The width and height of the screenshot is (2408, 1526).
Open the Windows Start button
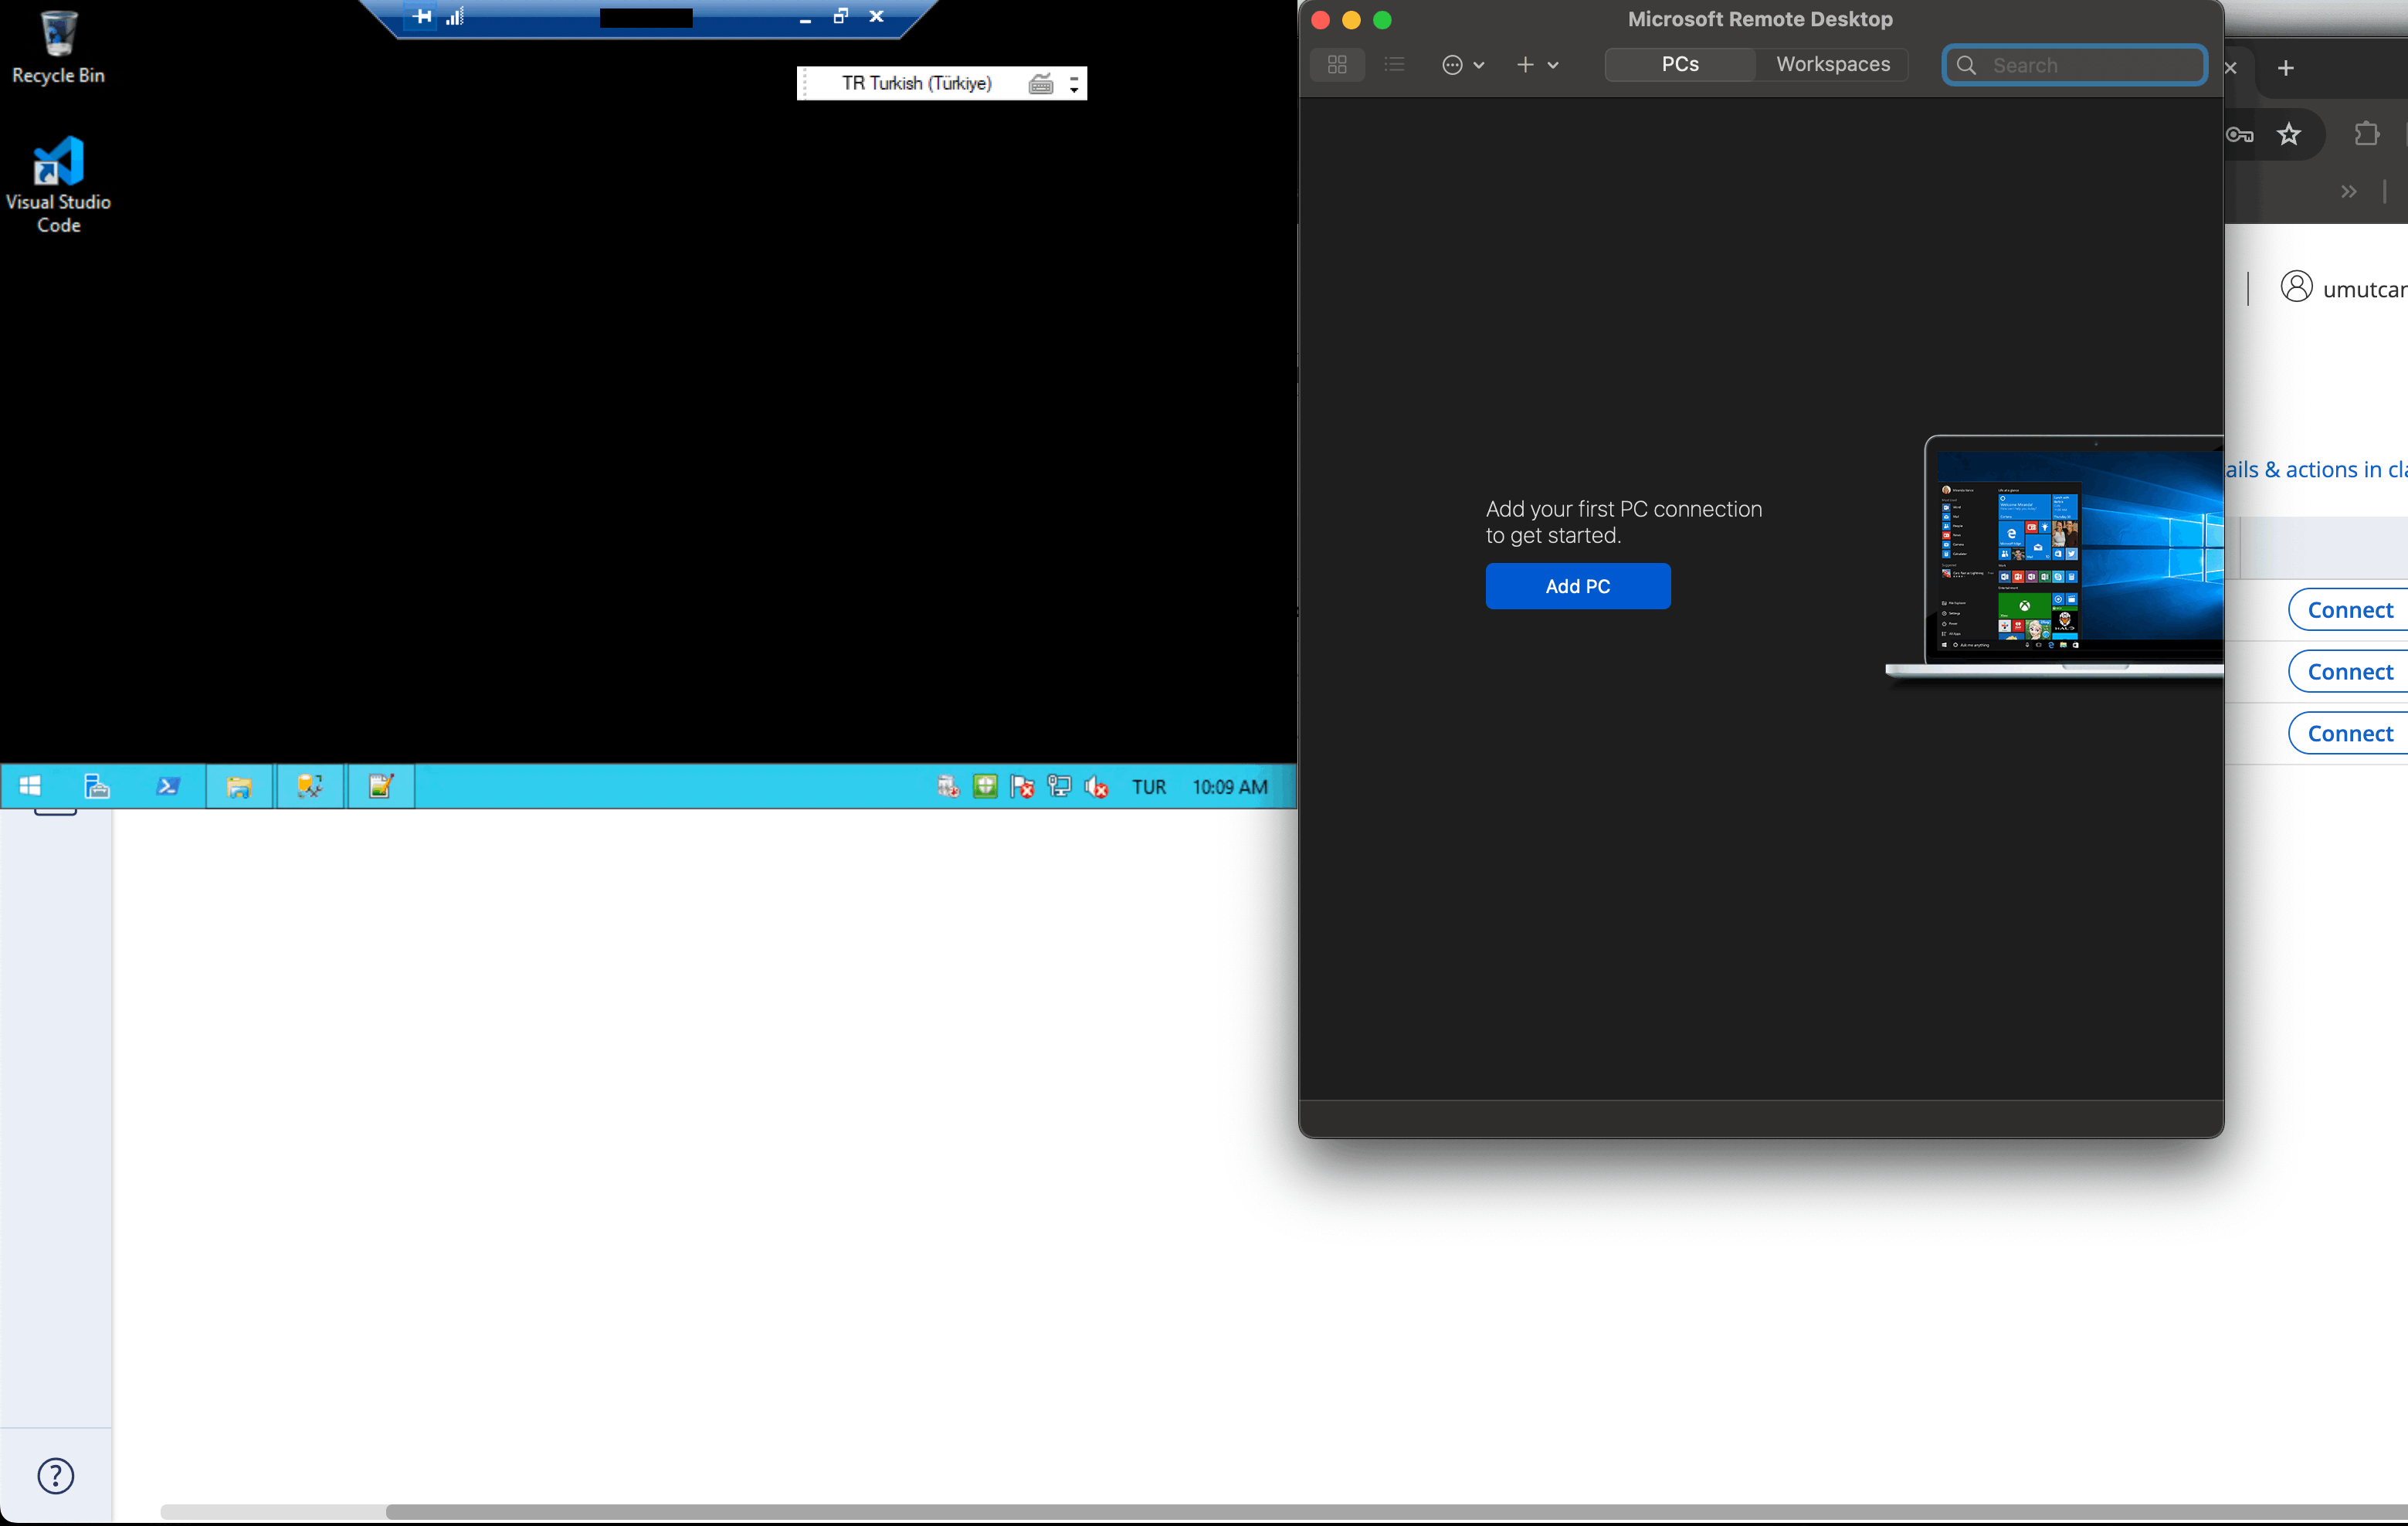30,786
